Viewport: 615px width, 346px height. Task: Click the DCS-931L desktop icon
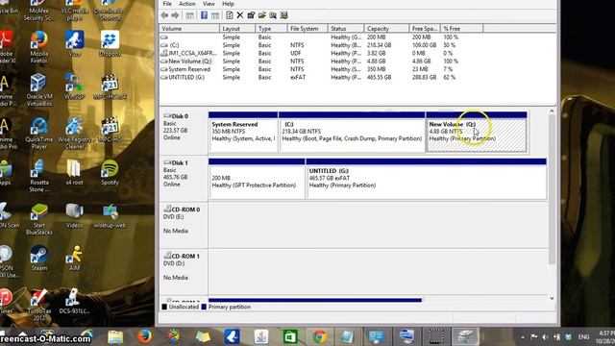pos(74,301)
